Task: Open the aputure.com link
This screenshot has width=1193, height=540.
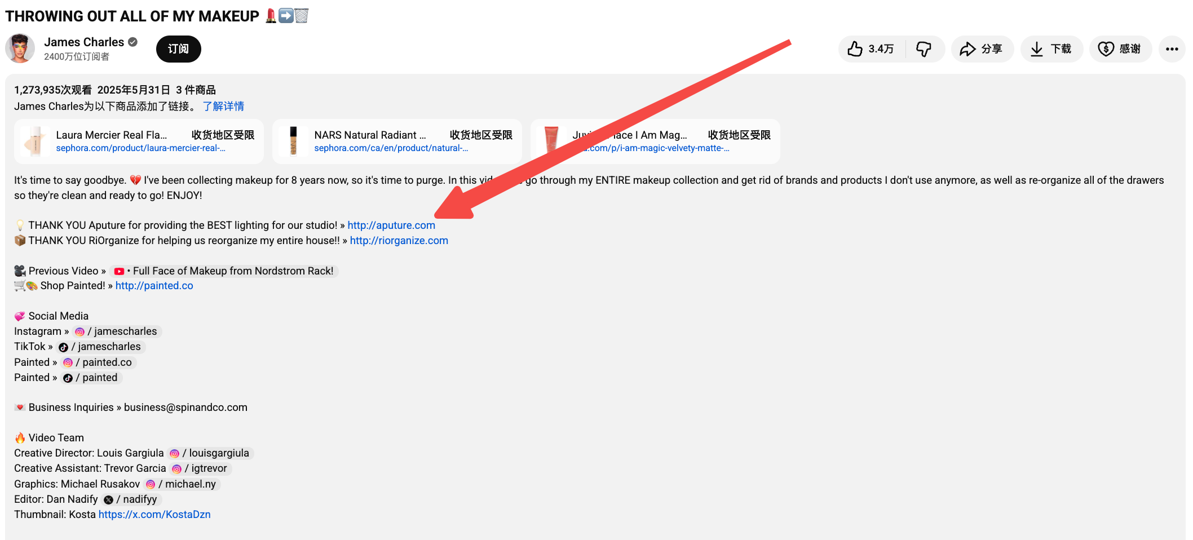Action: point(391,225)
